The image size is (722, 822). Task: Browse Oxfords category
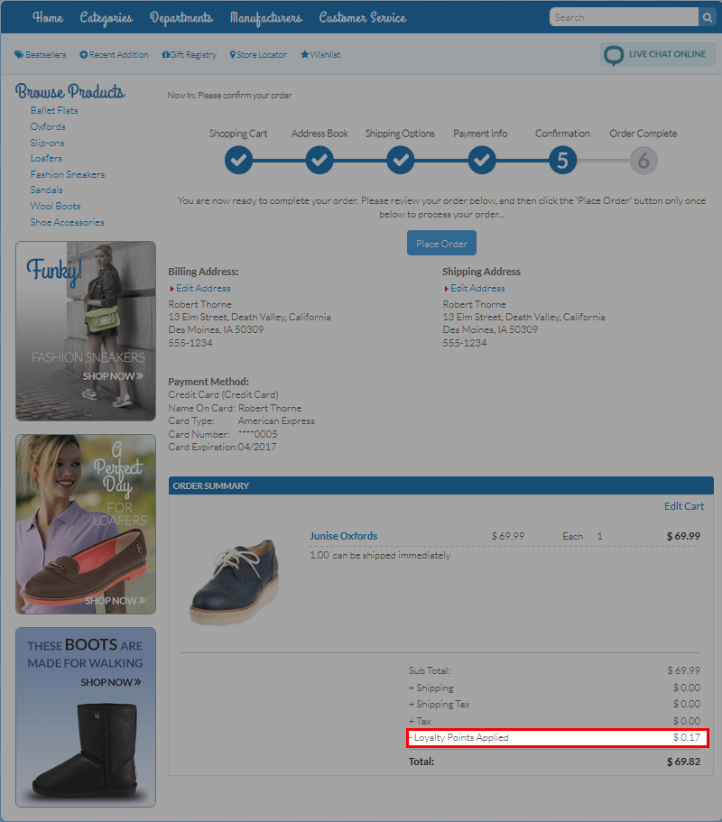[x=48, y=126]
